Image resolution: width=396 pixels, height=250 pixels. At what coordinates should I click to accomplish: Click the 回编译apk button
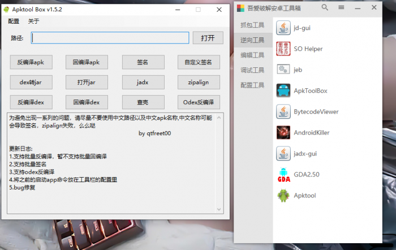87,62
